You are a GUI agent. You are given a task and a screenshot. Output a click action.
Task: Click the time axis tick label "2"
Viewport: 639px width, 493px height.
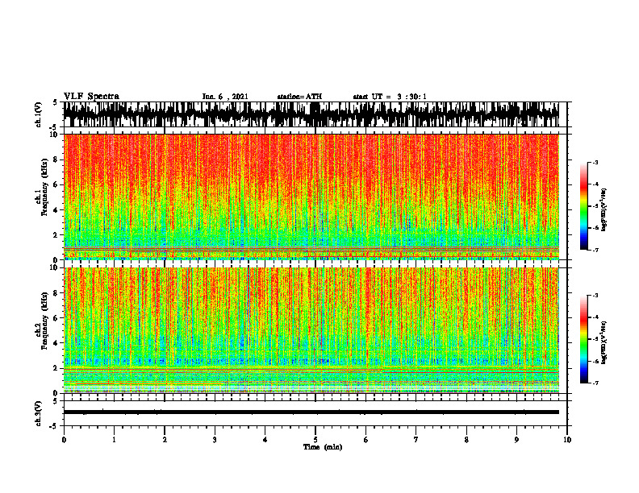(165, 440)
